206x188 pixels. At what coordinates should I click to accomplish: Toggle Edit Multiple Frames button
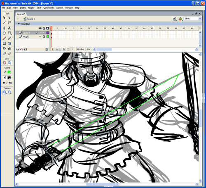[x=64, y=49]
